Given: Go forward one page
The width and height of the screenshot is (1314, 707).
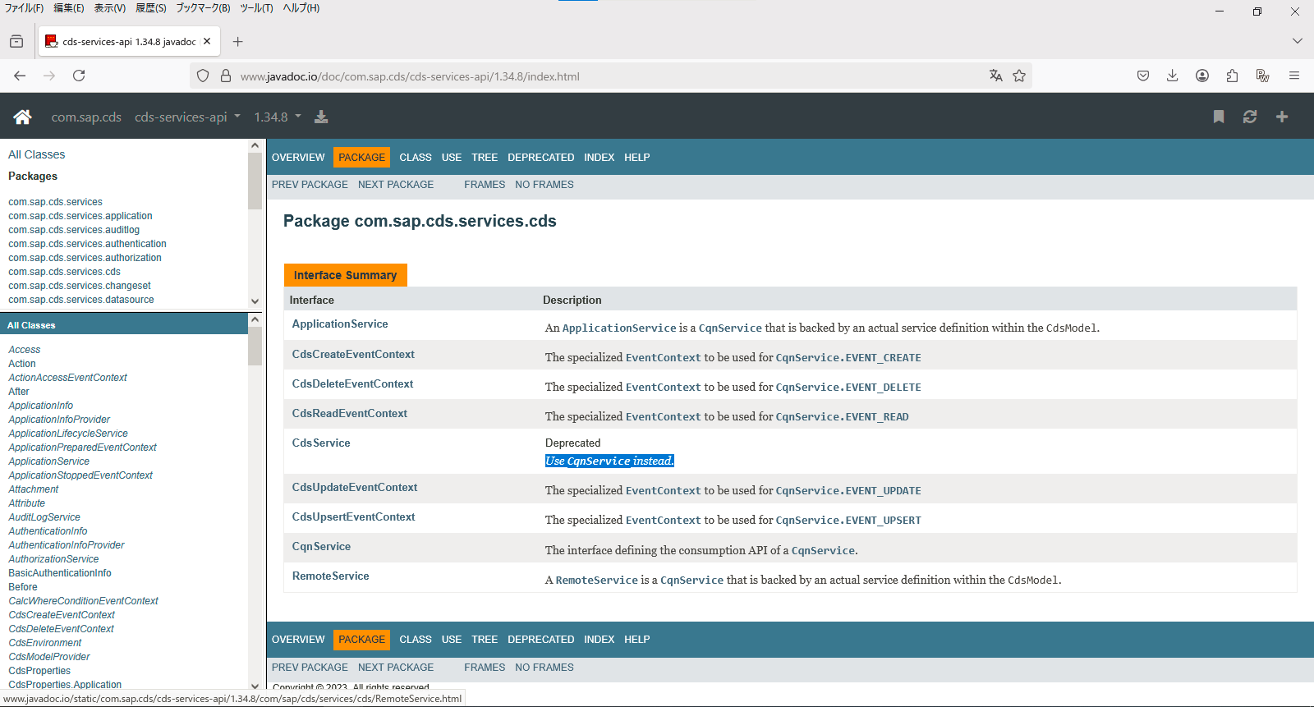Looking at the screenshot, I should tap(49, 76).
